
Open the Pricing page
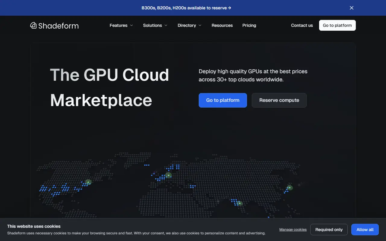pyautogui.click(x=249, y=25)
